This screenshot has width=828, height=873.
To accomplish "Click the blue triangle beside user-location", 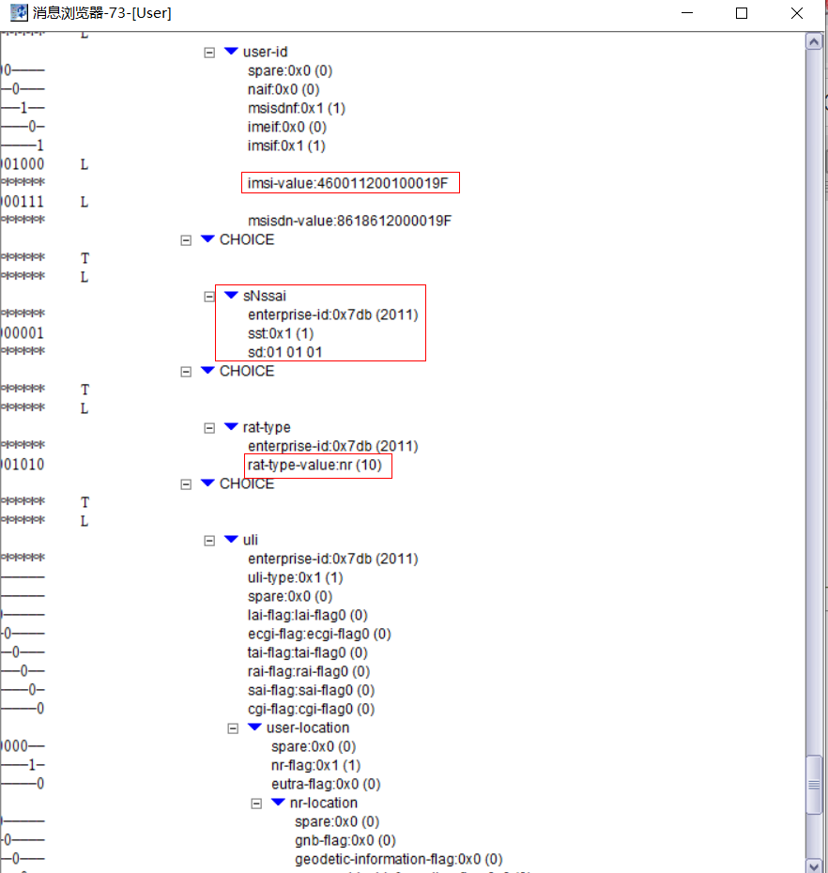I will 253,727.
